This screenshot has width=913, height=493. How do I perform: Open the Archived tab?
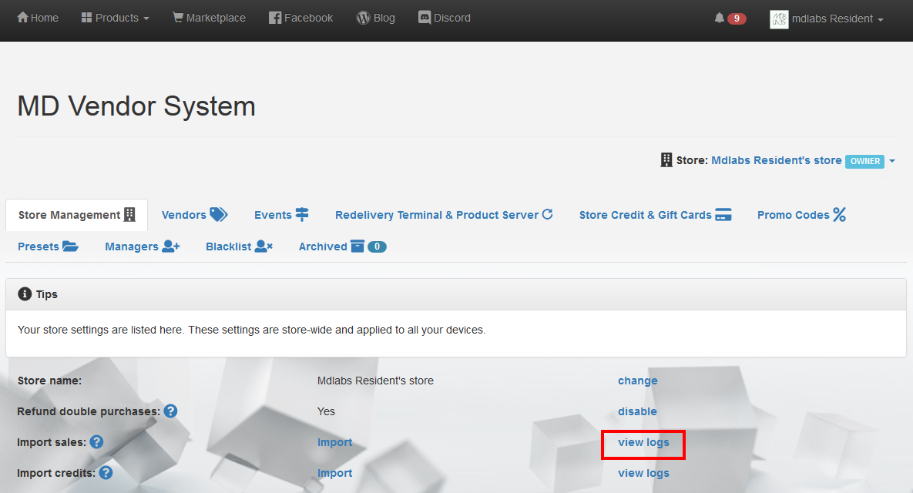point(342,246)
